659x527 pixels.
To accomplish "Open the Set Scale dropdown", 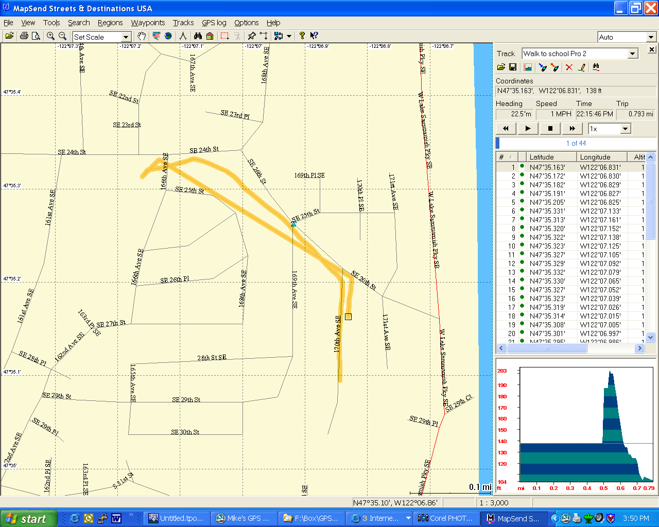I will (x=126, y=37).
